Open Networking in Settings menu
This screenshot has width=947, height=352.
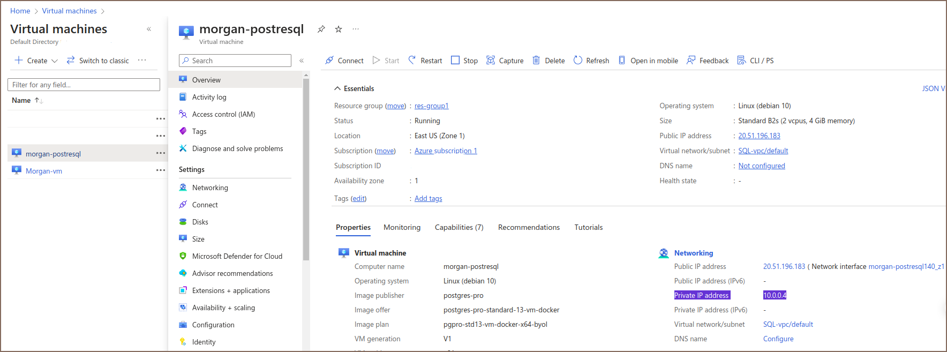coord(210,188)
